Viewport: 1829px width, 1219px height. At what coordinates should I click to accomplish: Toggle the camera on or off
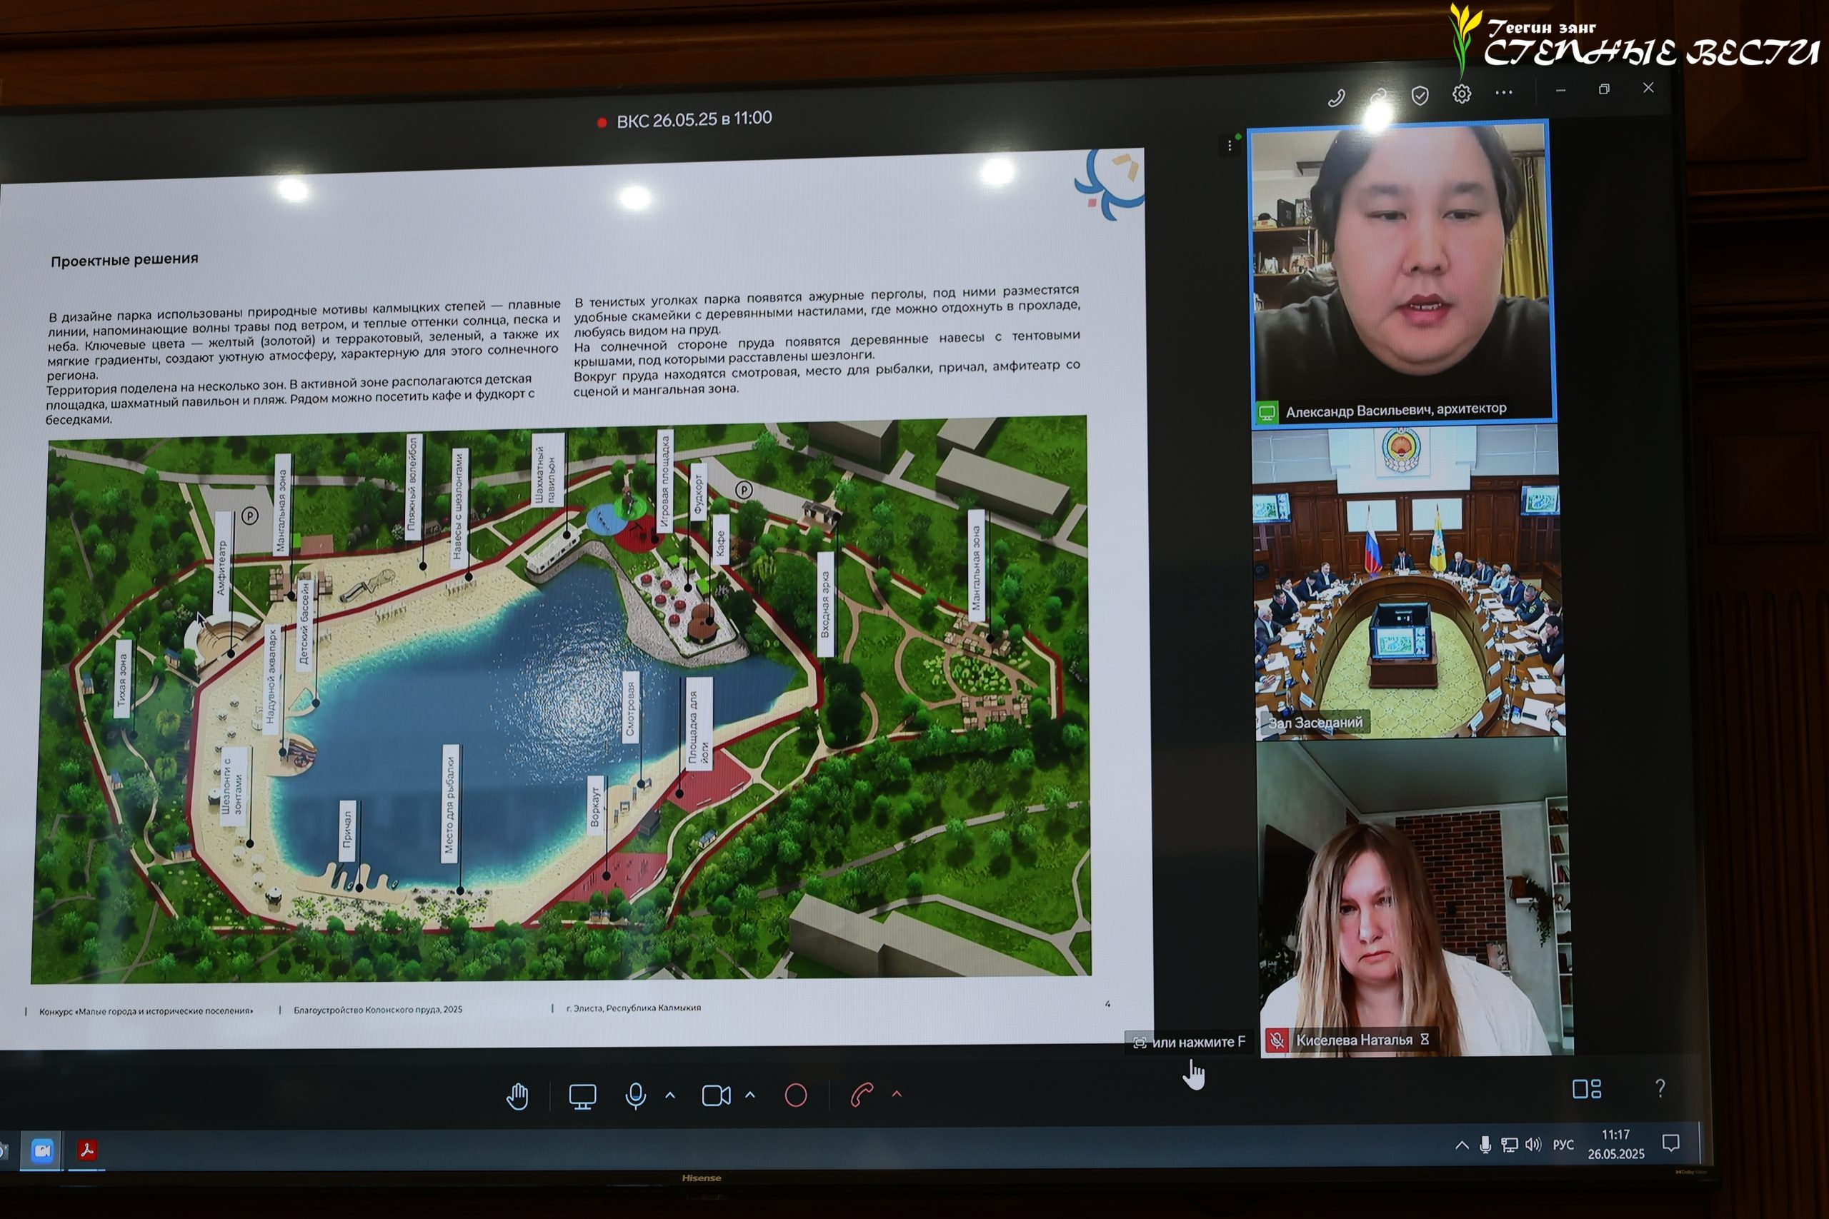(x=715, y=1095)
